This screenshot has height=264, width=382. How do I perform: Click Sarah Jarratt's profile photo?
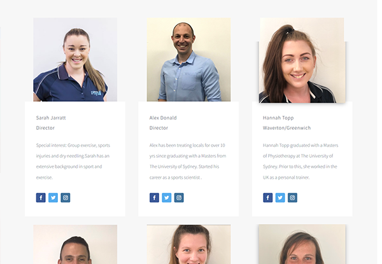tap(75, 60)
